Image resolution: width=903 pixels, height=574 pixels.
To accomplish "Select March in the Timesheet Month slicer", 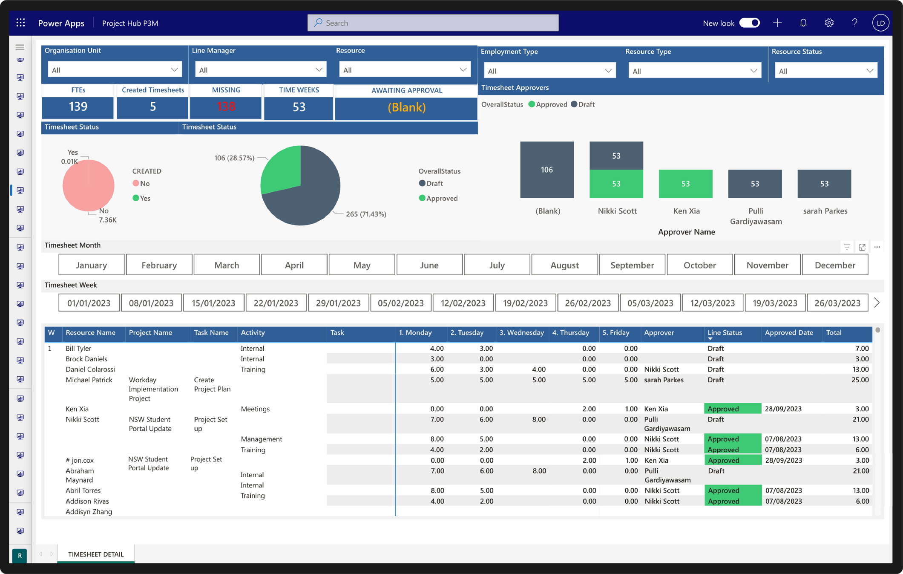I will (x=226, y=264).
